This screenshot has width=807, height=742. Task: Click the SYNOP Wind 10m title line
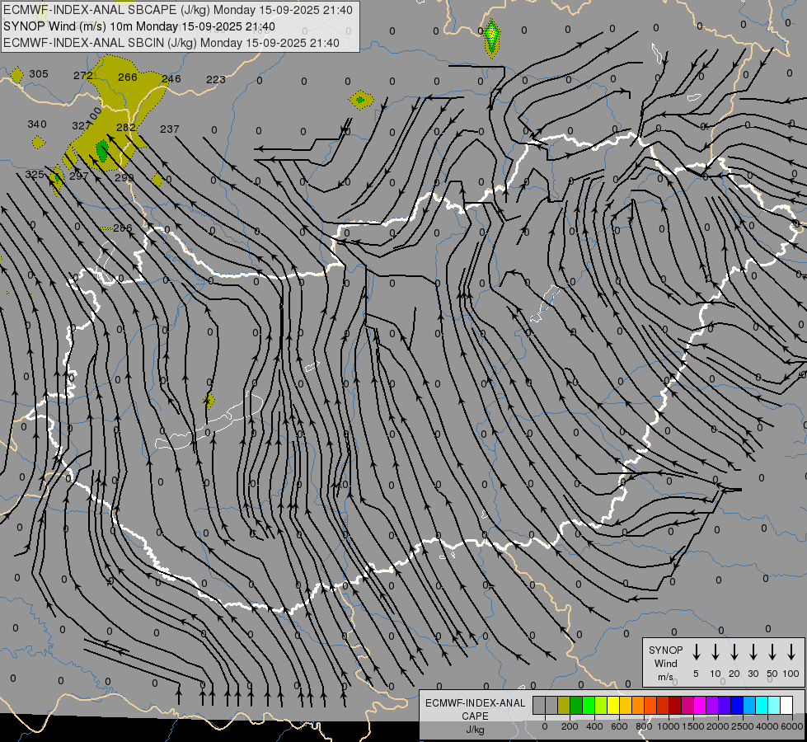tap(139, 26)
